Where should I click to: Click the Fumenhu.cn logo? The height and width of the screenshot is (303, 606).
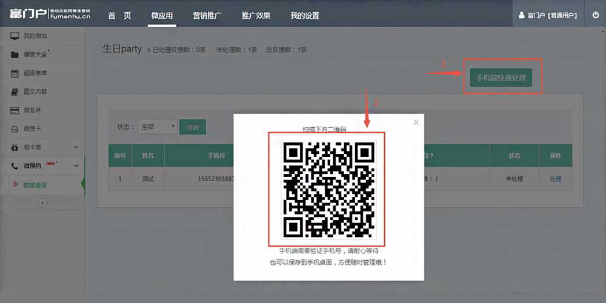pos(50,14)
